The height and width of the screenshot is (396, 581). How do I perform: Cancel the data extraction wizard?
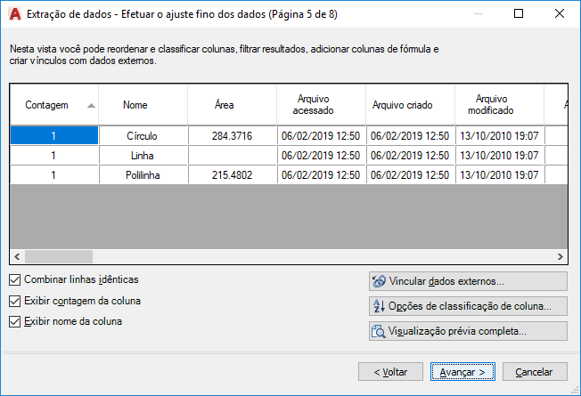(535, 371)
